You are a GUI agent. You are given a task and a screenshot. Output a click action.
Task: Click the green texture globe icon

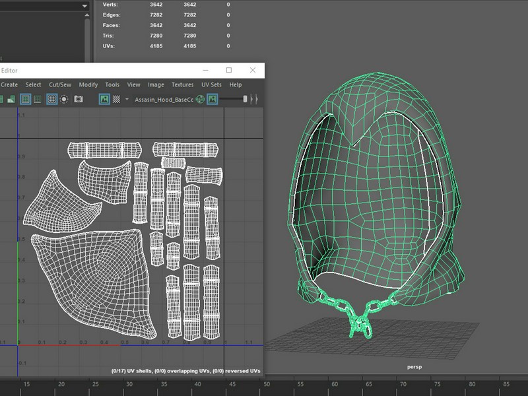point(201,99)
